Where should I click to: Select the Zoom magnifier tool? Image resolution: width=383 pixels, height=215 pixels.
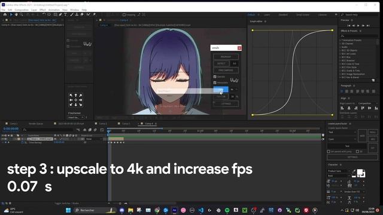[x=22, y=14]
